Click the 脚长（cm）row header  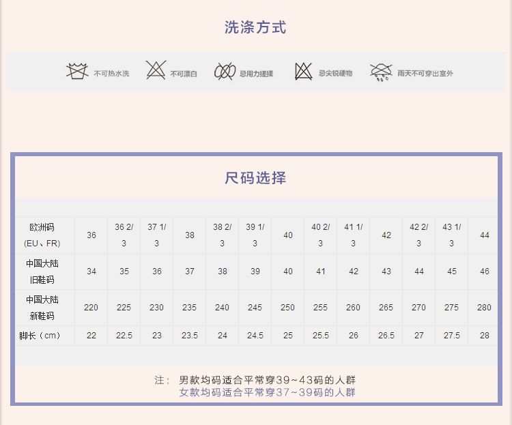tap(42, 336)
